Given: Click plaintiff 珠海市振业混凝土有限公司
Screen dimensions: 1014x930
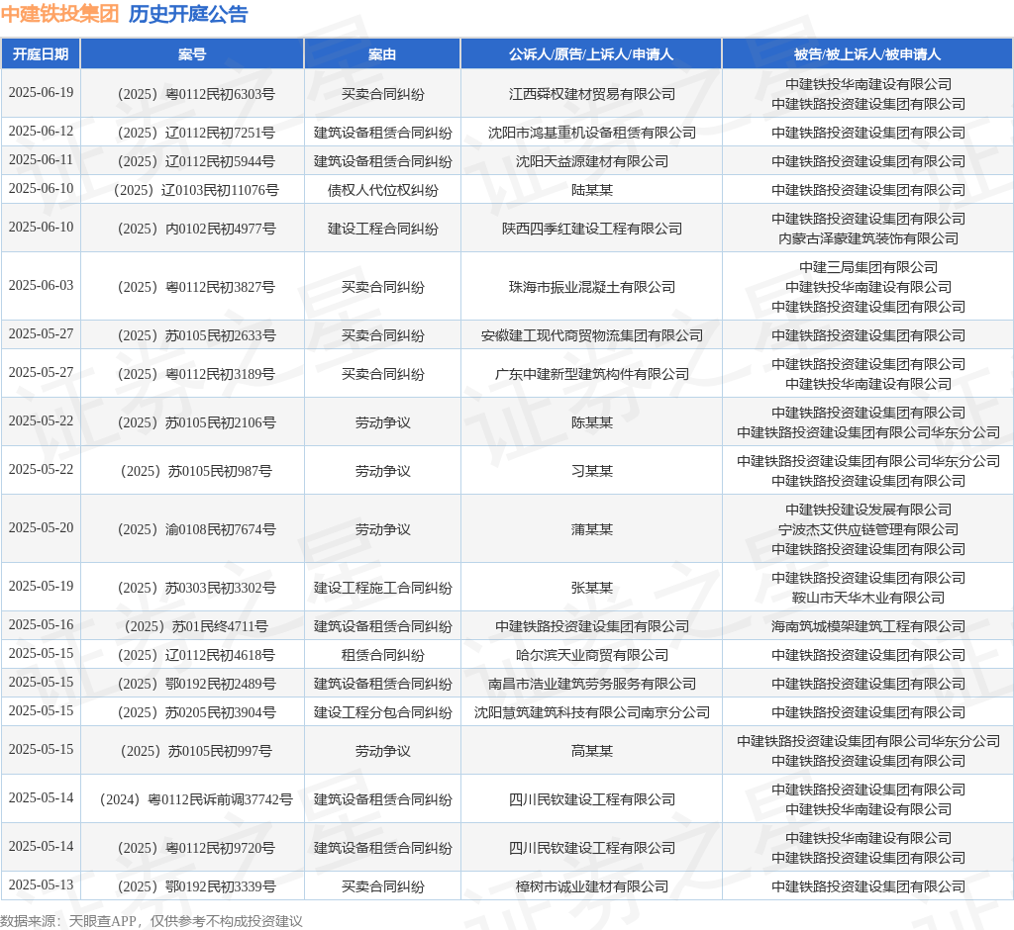Looking at the screenshot, I should (x=591, y=287).
